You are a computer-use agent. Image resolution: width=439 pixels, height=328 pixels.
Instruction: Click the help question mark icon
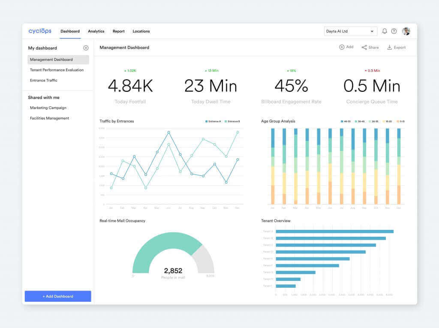394,31
